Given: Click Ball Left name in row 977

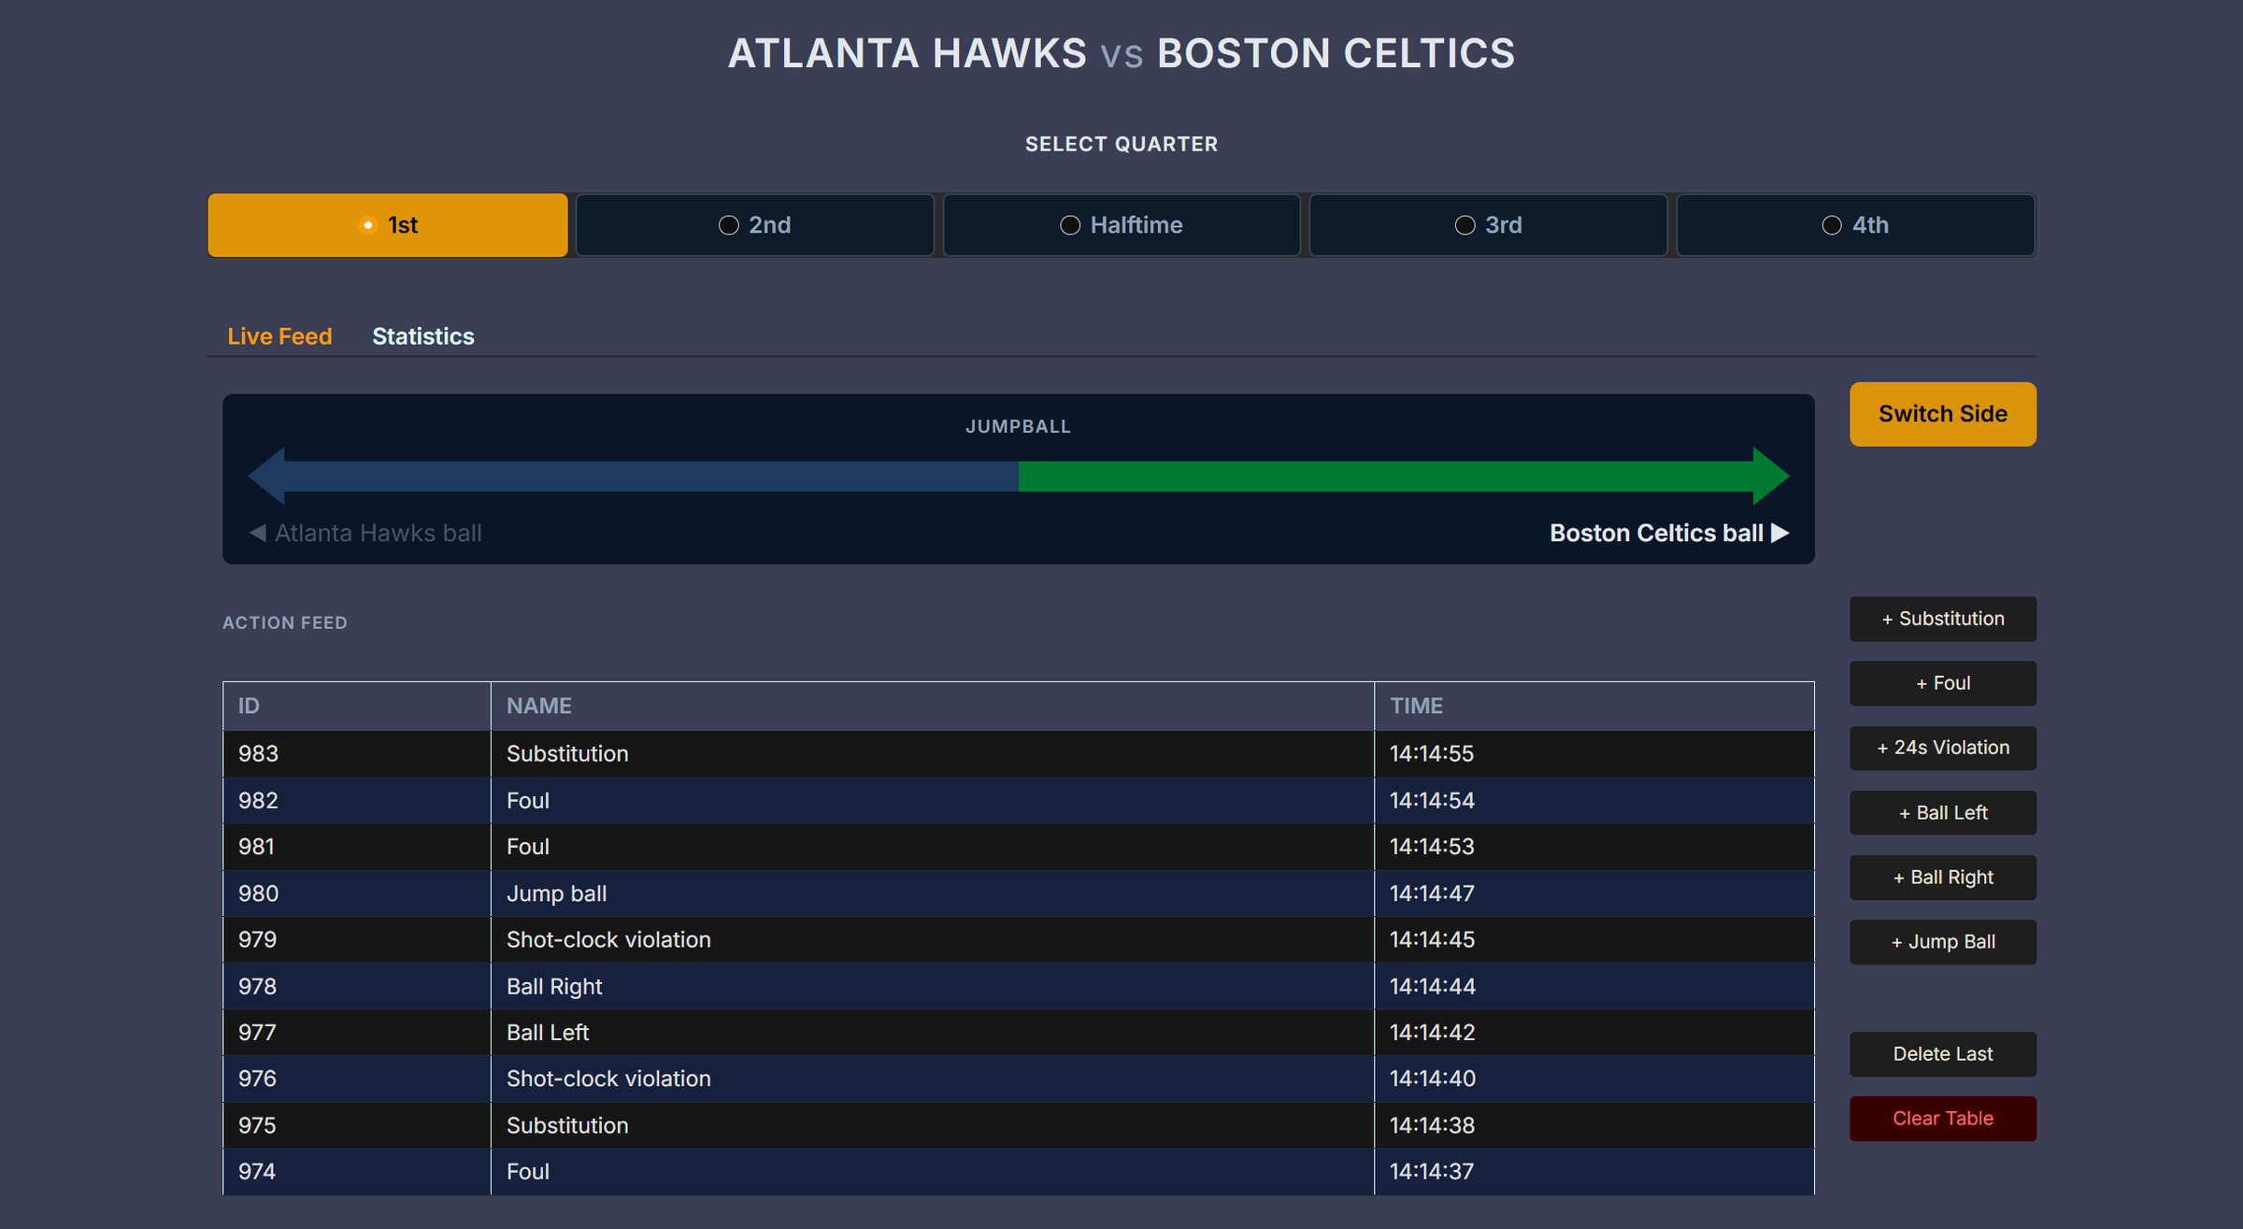Looking at the screenshot, I should [548, 1032].
